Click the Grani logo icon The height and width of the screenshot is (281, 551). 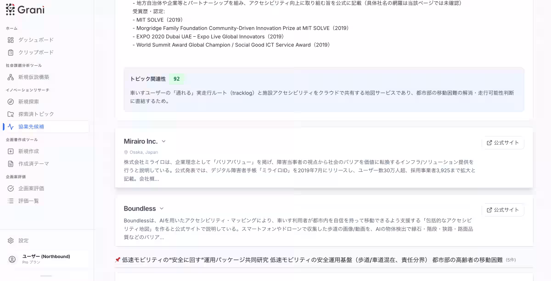(11, 9)
